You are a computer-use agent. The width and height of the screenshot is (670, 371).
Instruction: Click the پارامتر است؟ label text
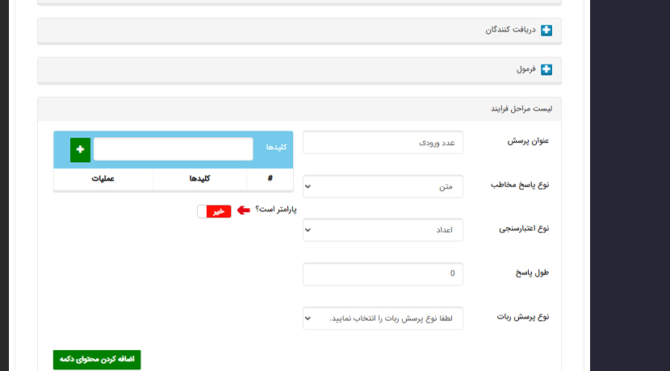tap(275, 210)
